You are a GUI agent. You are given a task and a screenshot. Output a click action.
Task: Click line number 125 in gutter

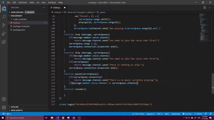tap(53, 104)
